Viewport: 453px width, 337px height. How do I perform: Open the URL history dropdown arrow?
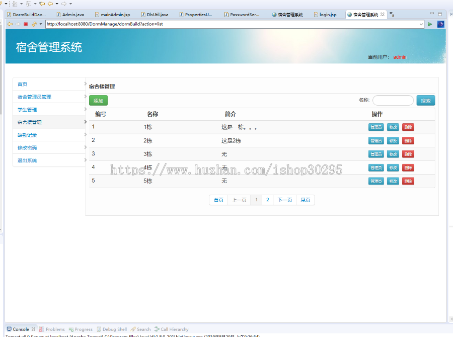pos(422,24)
